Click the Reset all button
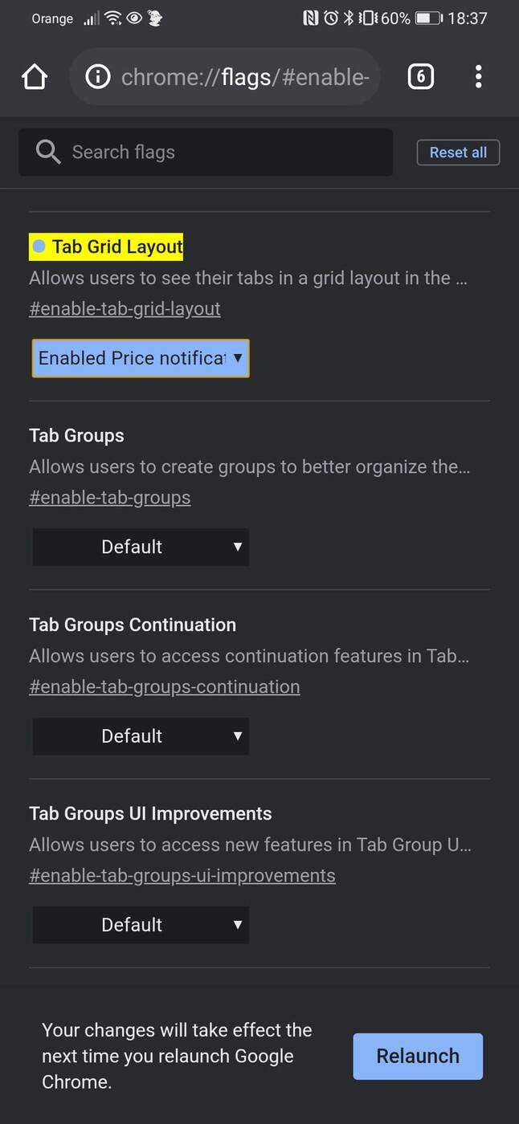 pos(458,153)
